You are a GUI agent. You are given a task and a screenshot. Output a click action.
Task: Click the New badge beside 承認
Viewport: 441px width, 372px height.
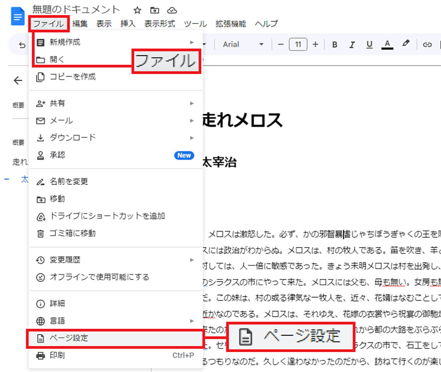coord(184,155)
